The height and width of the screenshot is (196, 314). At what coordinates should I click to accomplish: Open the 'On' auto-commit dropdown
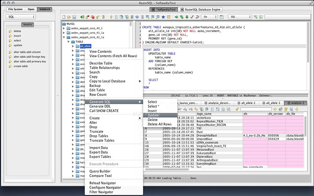pyautogui.click(x=210, y=17)
